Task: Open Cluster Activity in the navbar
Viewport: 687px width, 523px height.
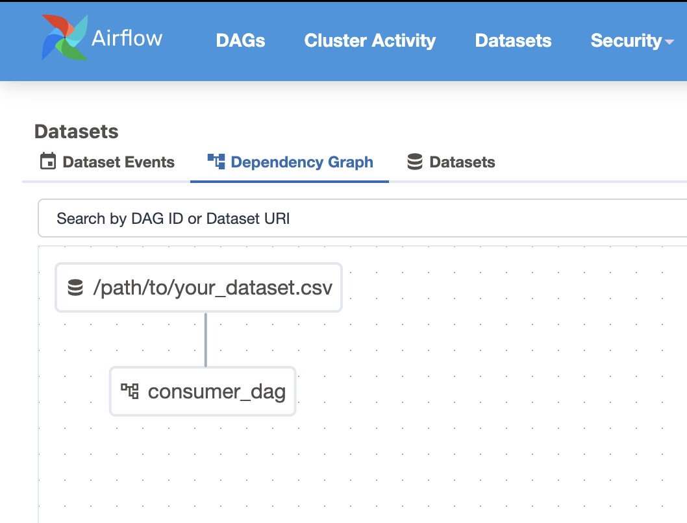Action: (369, 41)
